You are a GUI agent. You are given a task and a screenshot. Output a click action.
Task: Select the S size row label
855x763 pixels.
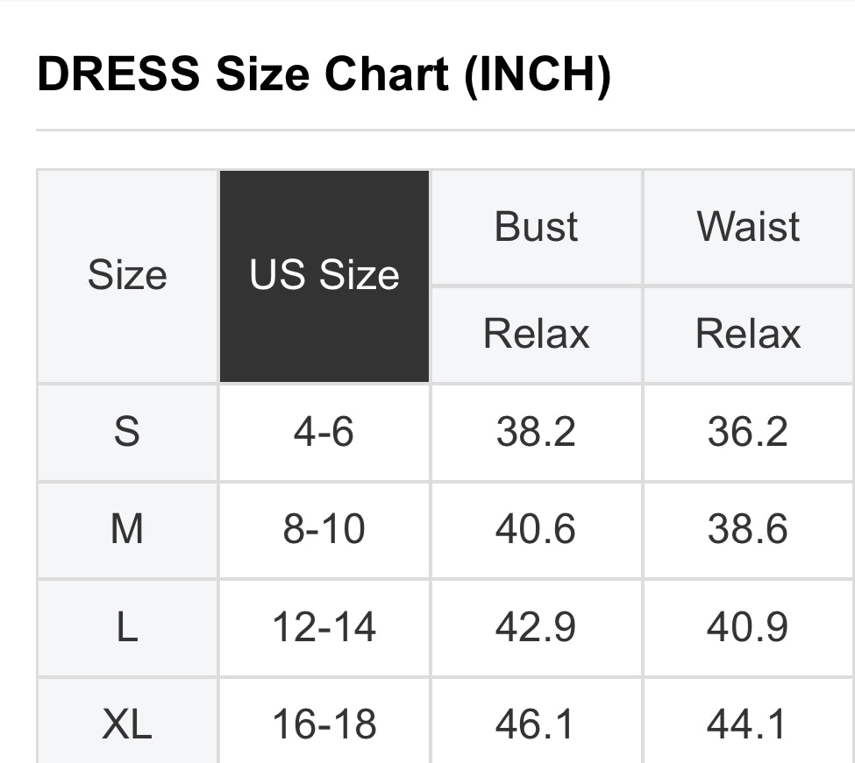(127, 432)
